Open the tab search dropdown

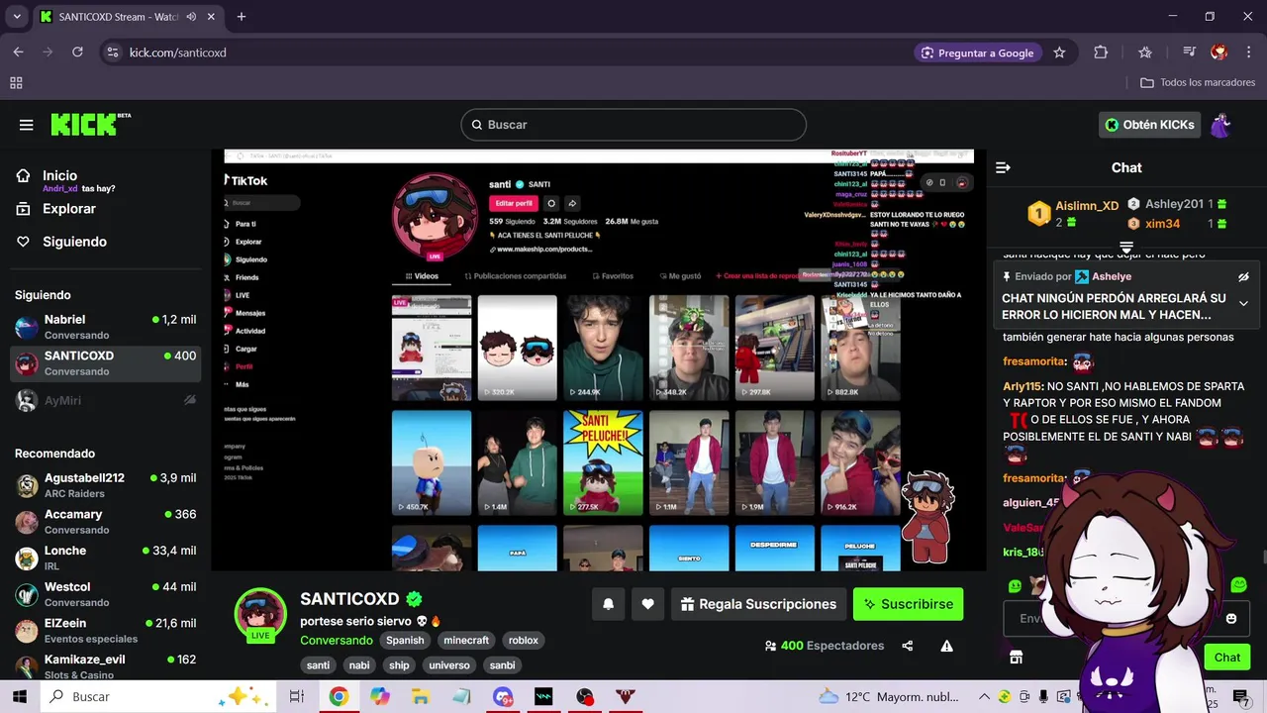tap(17, 17)
